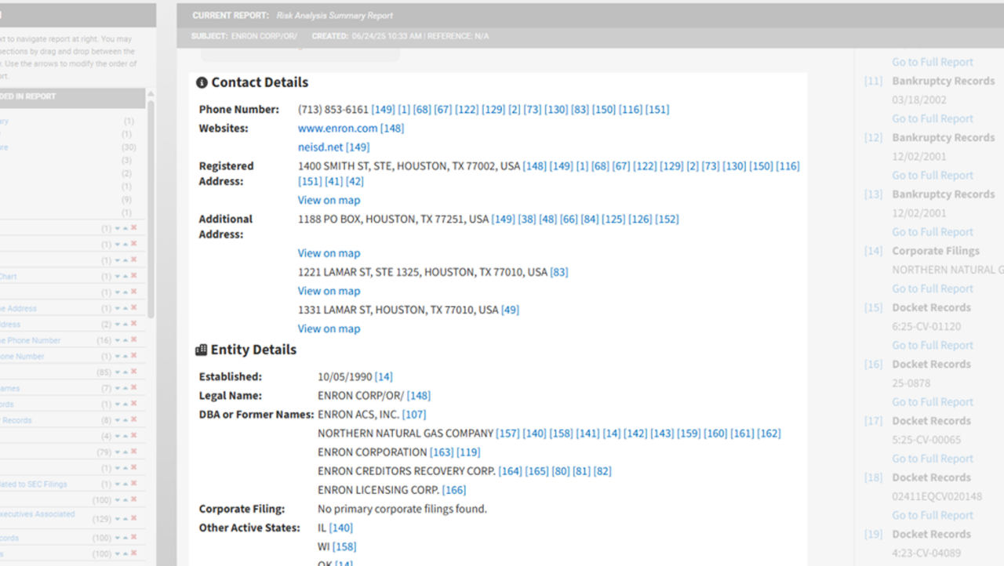Move the row with count (7) up

click(125, 389)
